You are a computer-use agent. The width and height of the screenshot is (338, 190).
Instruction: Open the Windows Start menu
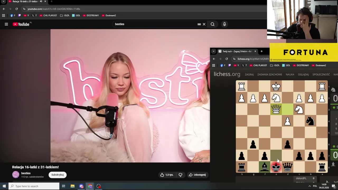coord(4,186)
